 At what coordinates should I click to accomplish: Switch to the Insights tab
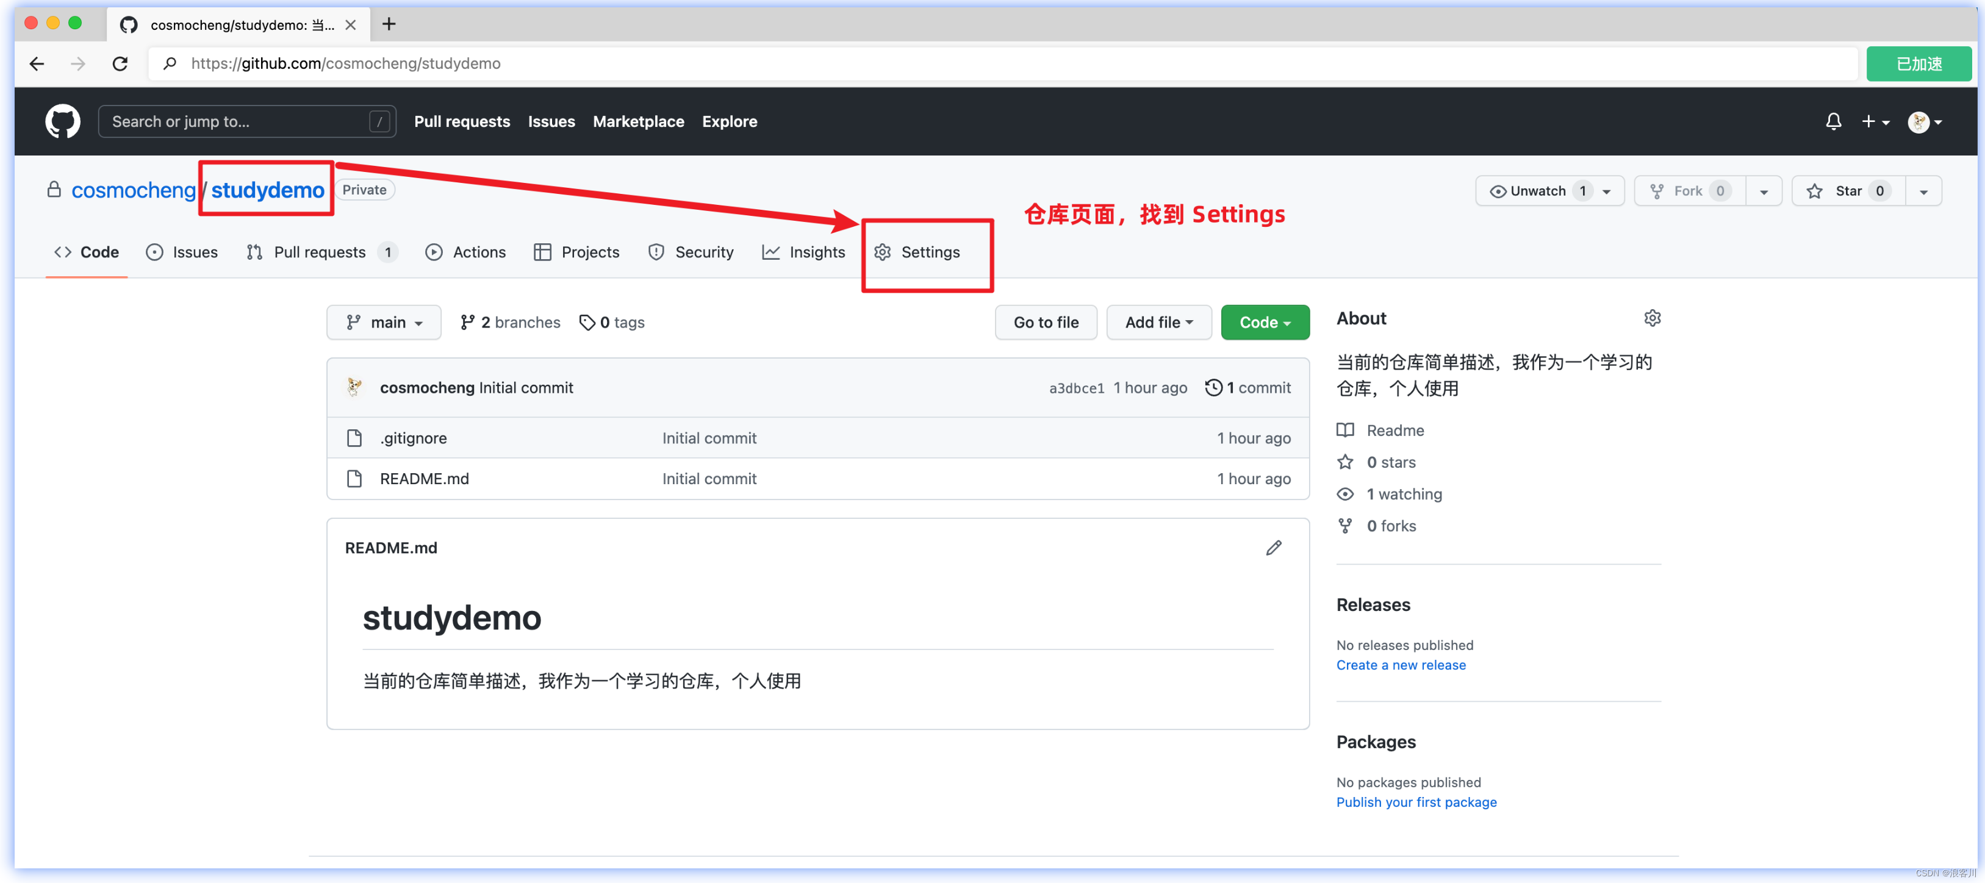(804, 252)
